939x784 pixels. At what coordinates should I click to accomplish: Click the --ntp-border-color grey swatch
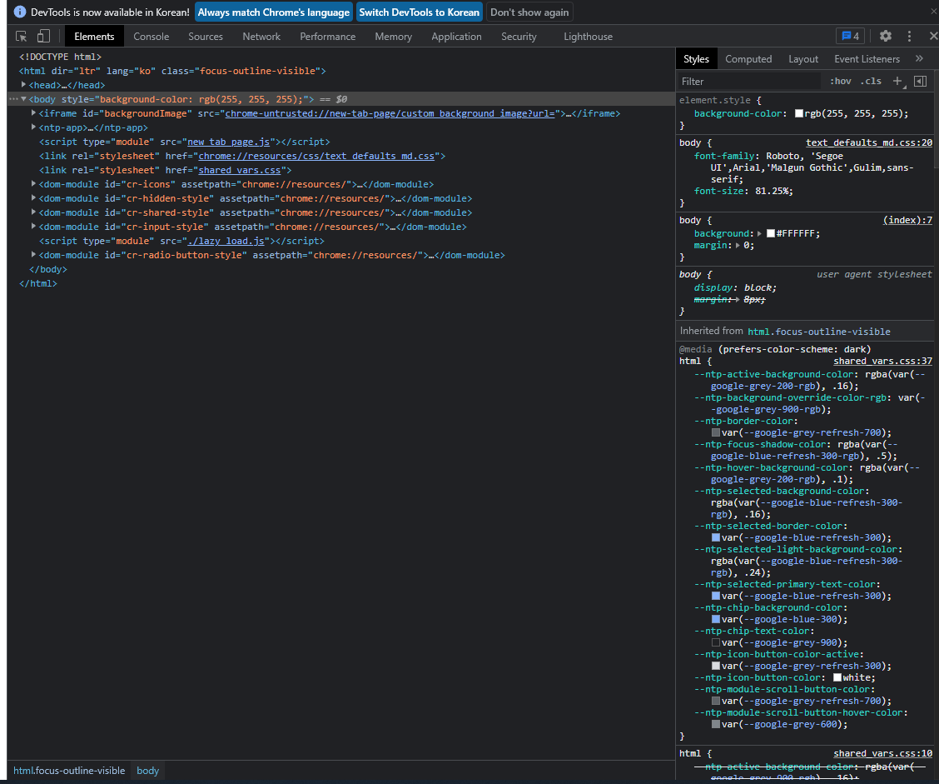(716, 432)
